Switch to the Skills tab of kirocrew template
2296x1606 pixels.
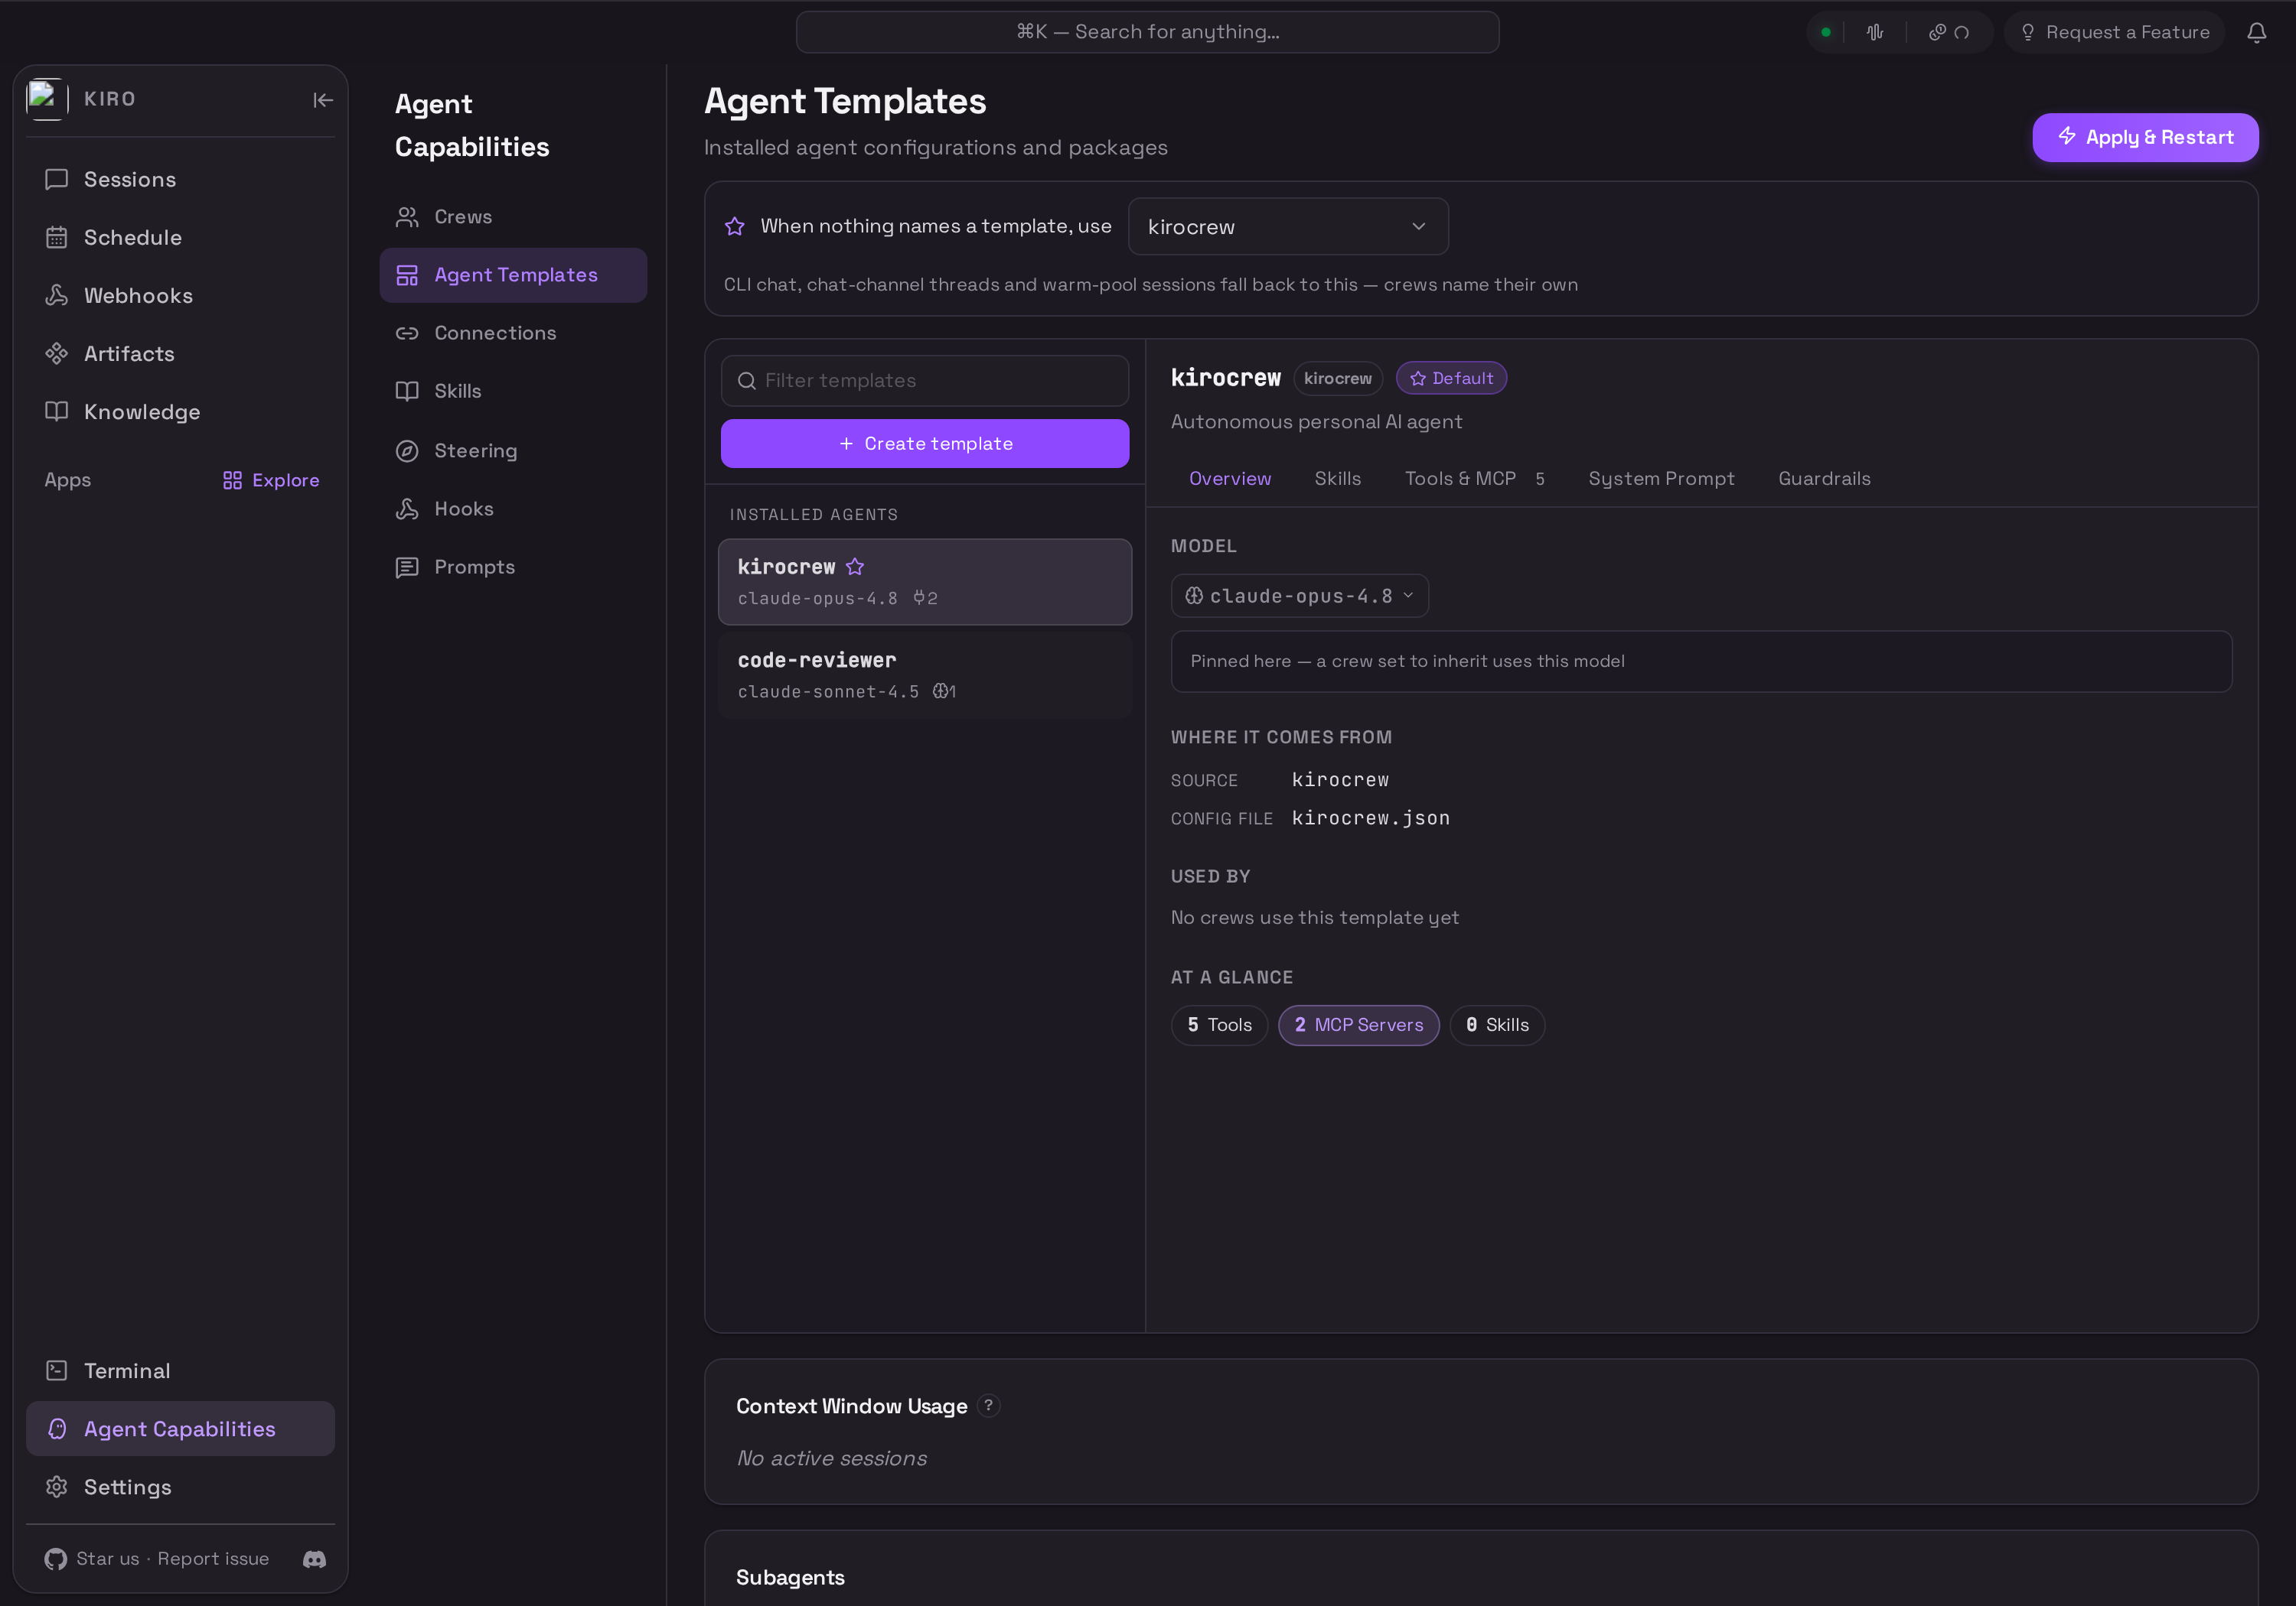1338,479
